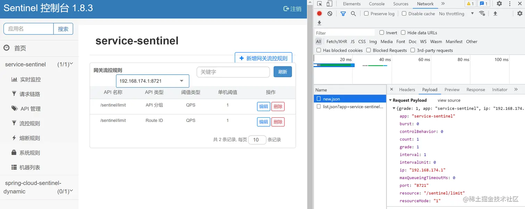Open the network conditions wifi icon
Image resolution: width=525 pixels, height=209 pixels.
tap(482, 14)
